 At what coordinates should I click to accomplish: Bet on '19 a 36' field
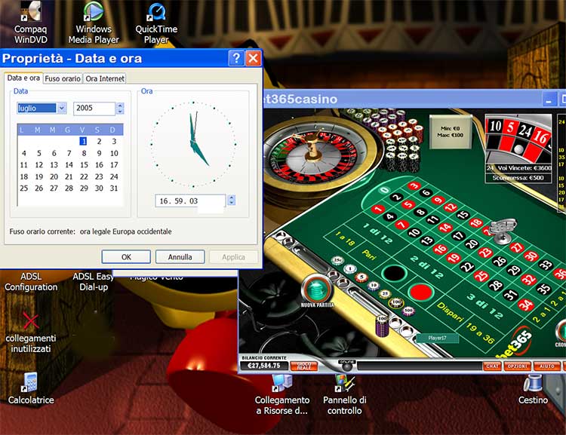[x=480, y=333]
